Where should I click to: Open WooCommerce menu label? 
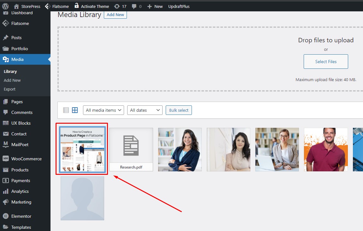click(x=27, y=159)
